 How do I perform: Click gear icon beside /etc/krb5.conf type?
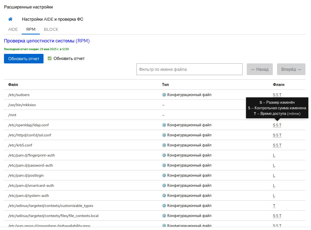(164, 145)
